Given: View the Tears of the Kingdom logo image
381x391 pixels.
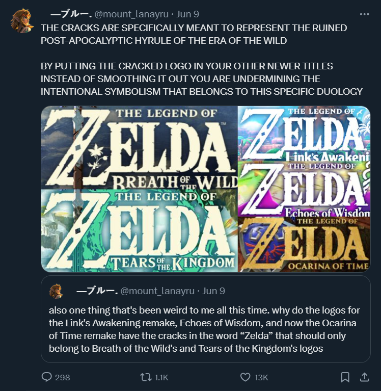Looking at the screenshot, I should [x=139, y=230].
